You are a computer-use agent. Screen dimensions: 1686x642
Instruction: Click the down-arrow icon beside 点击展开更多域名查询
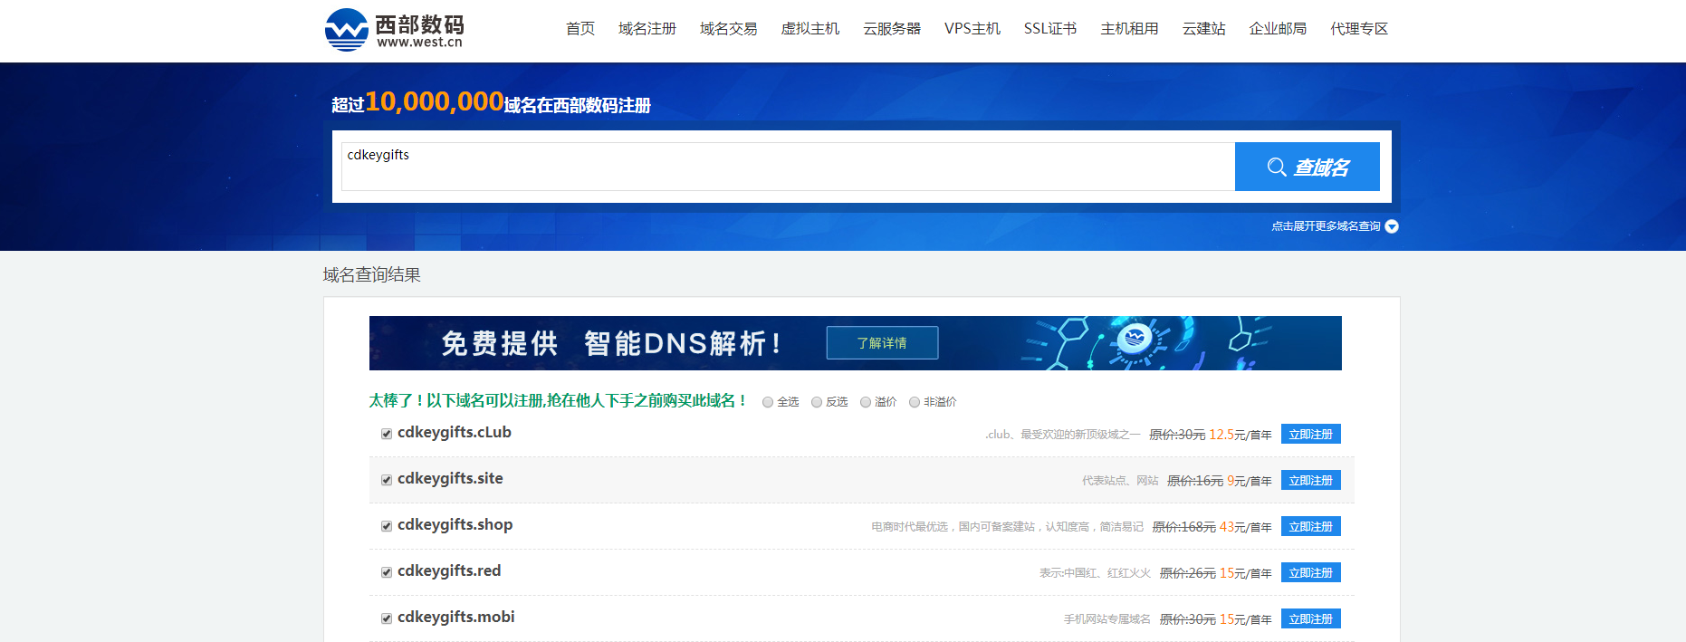(x=1392, y=226)
